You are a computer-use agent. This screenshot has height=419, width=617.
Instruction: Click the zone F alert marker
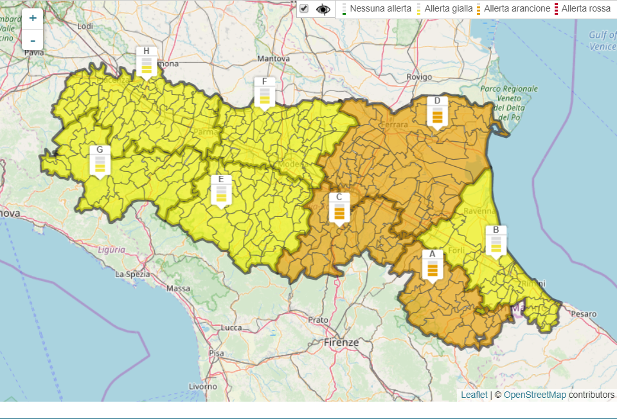264,92
